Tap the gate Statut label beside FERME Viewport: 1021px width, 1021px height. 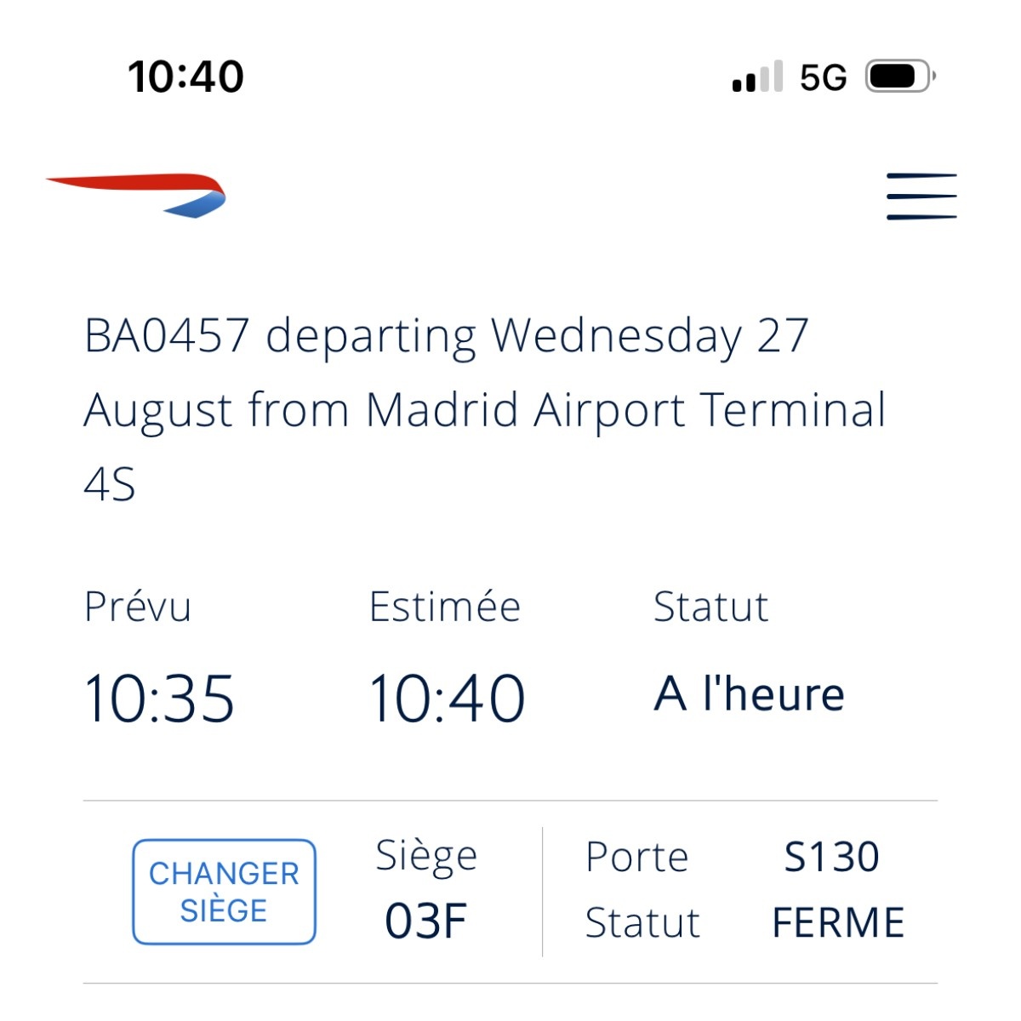[x=642, y=923]
